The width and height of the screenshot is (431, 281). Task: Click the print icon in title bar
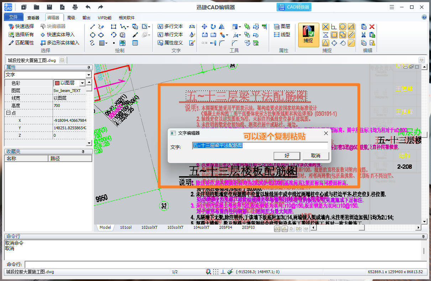(75, 7)
